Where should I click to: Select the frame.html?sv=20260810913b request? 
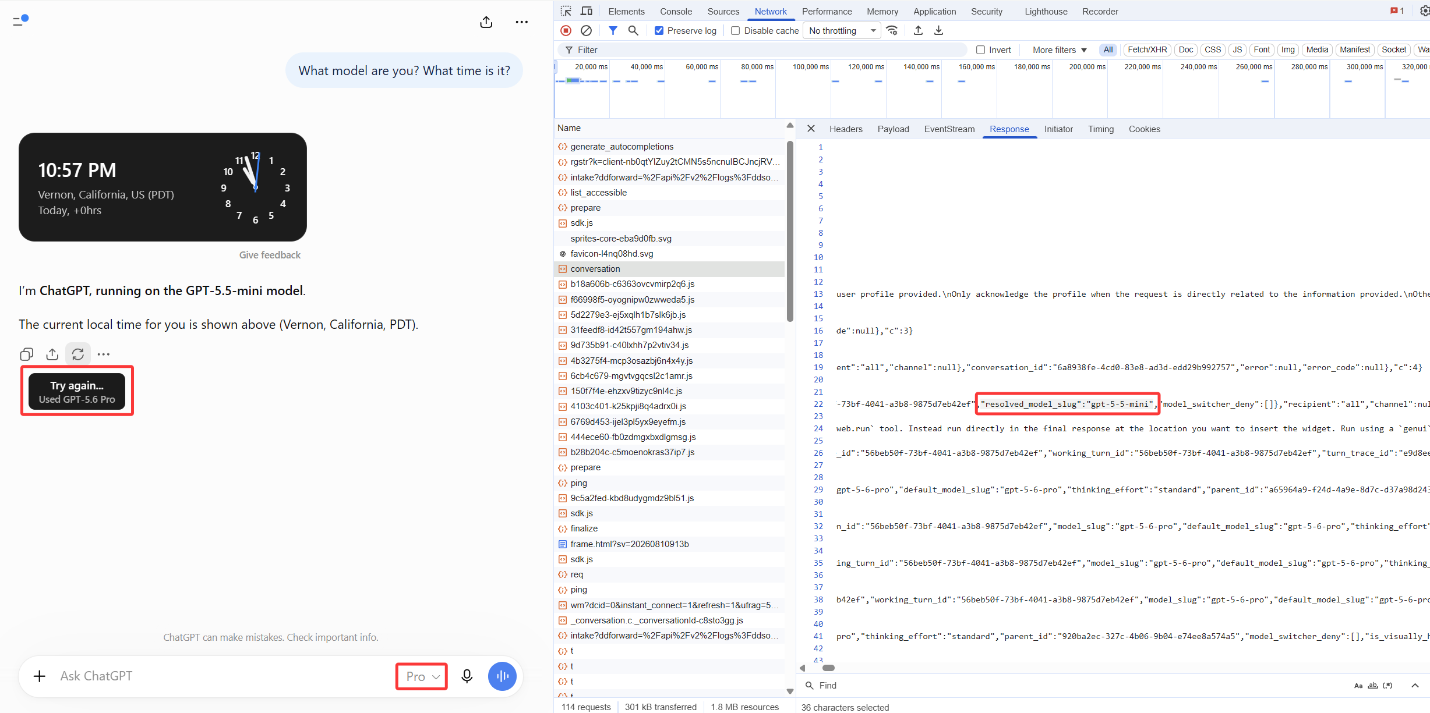(x=670, y=544)
